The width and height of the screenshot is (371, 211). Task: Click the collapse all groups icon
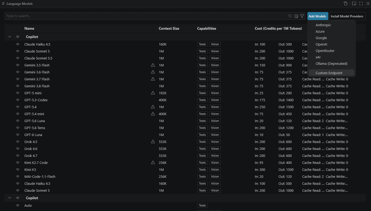coord(296,16)
